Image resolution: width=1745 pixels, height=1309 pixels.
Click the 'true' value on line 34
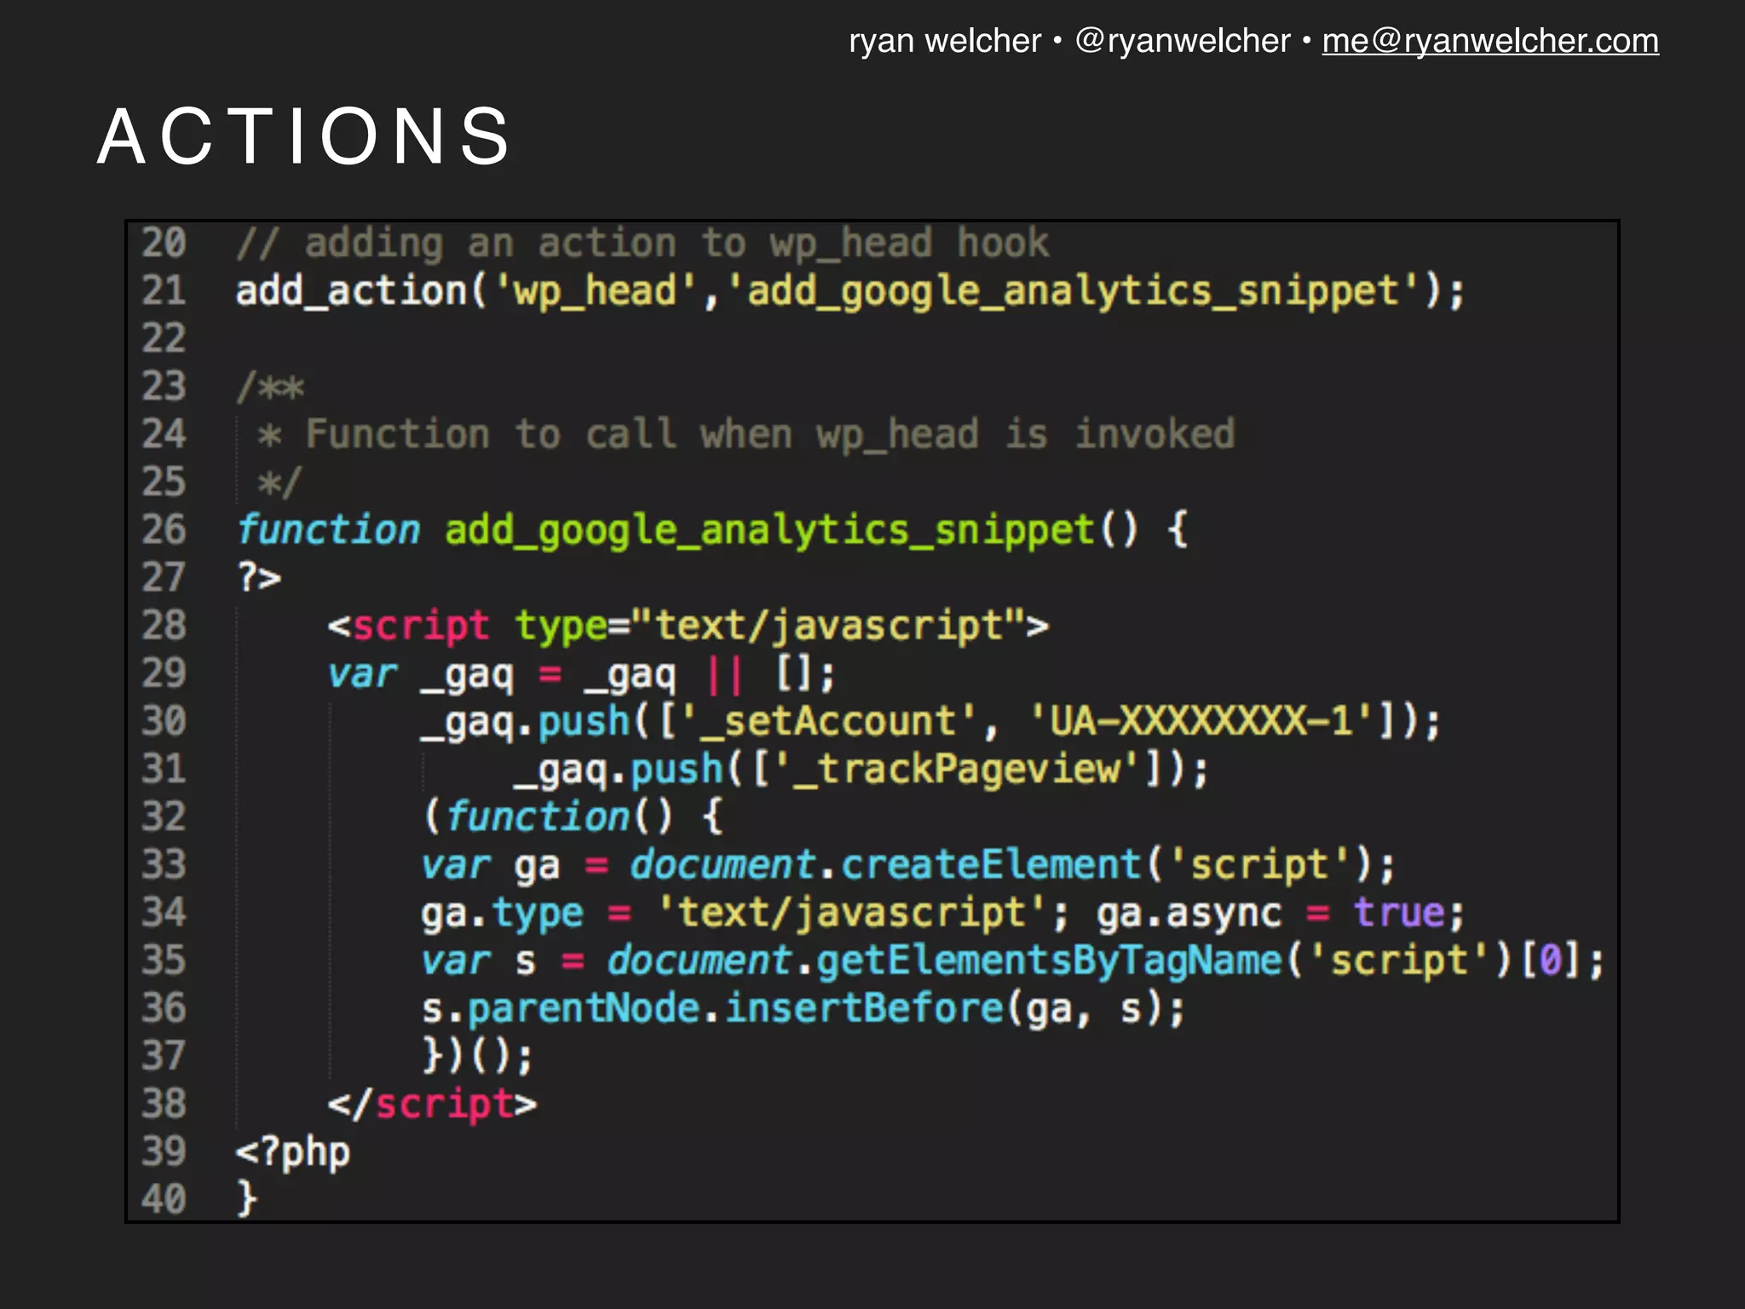1399,913
